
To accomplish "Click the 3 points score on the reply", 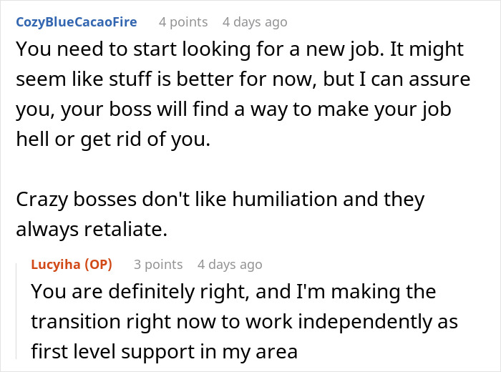I will point(158,265).
